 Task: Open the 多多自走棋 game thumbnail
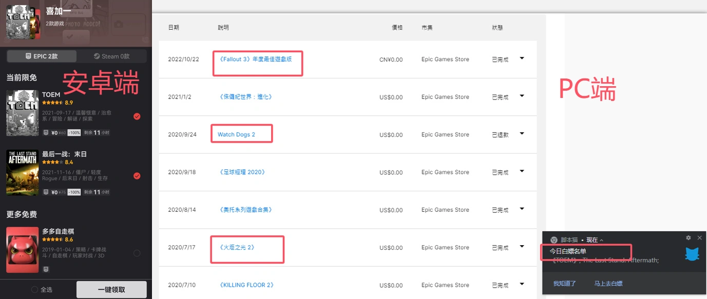click(23, 250)
